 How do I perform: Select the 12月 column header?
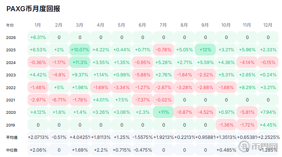(x=268, y=25)
